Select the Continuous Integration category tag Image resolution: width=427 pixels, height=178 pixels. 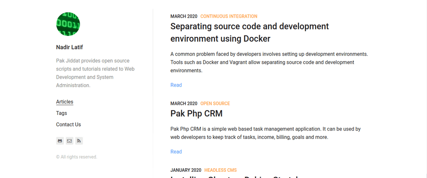[229, 16]
